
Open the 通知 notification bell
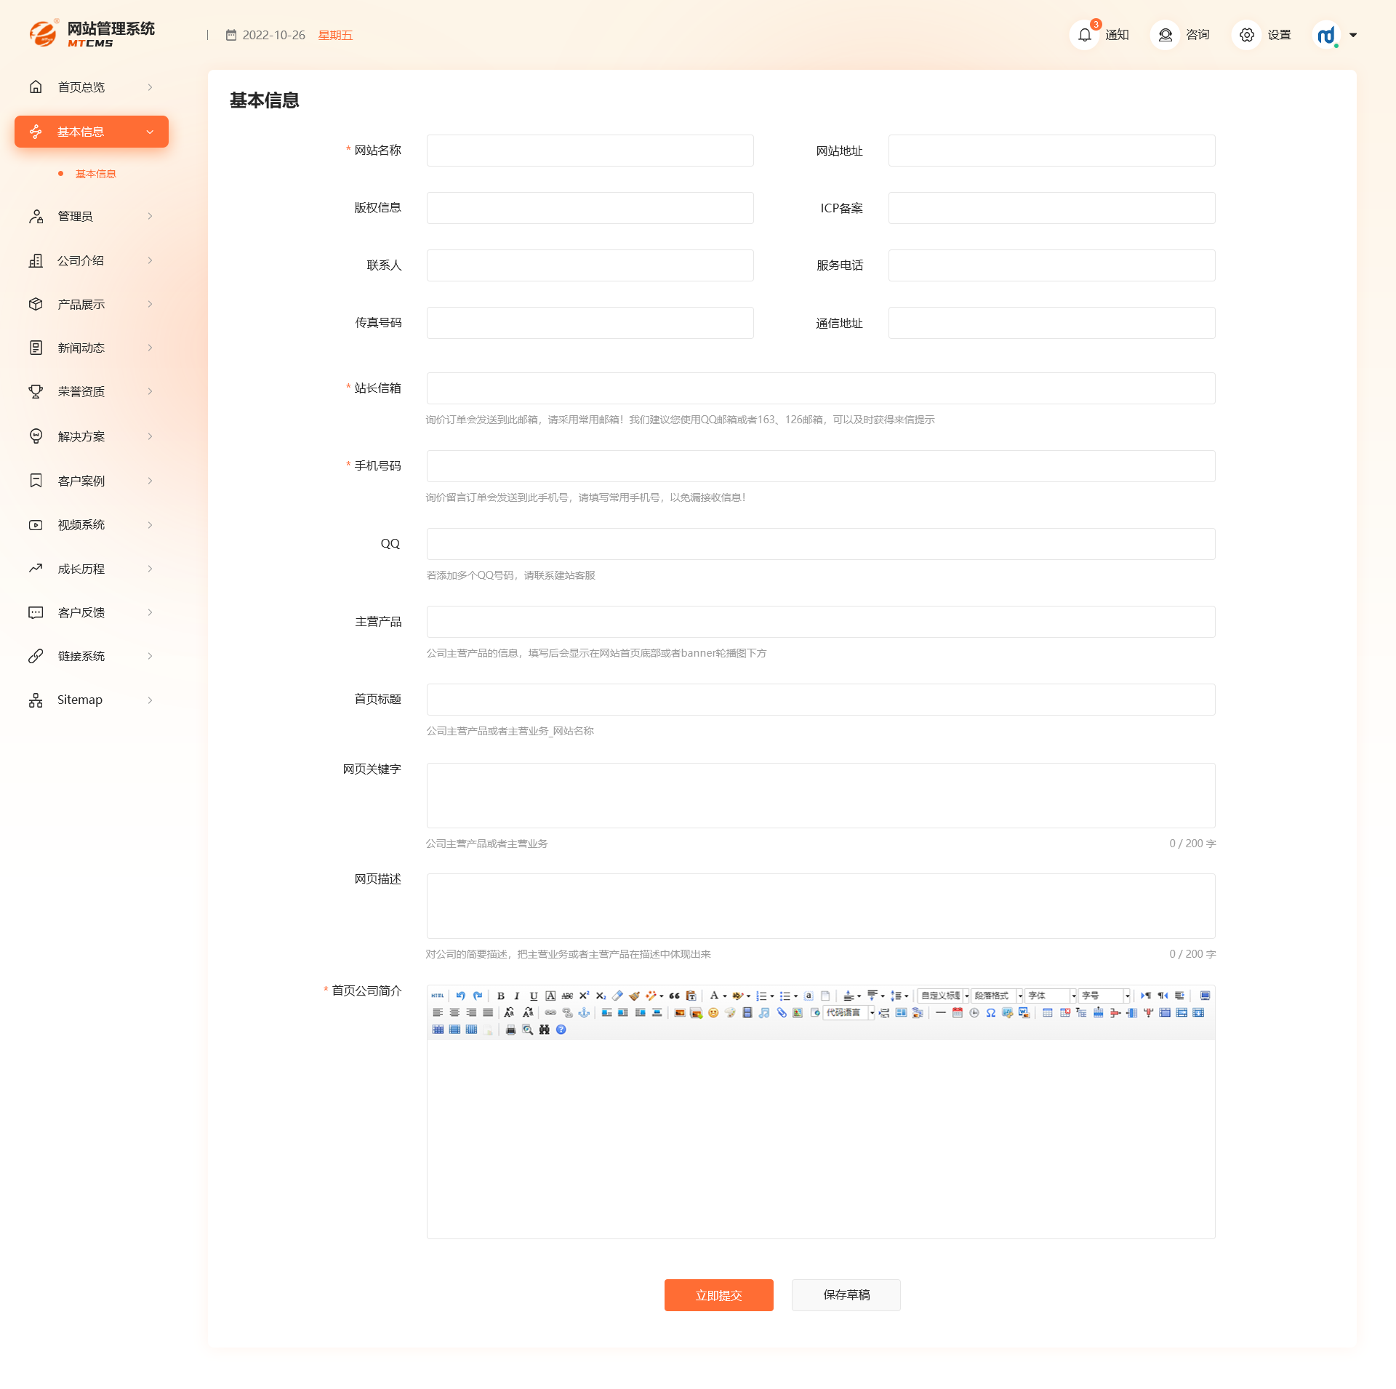pyautogui.click(x=1085, y=35)
